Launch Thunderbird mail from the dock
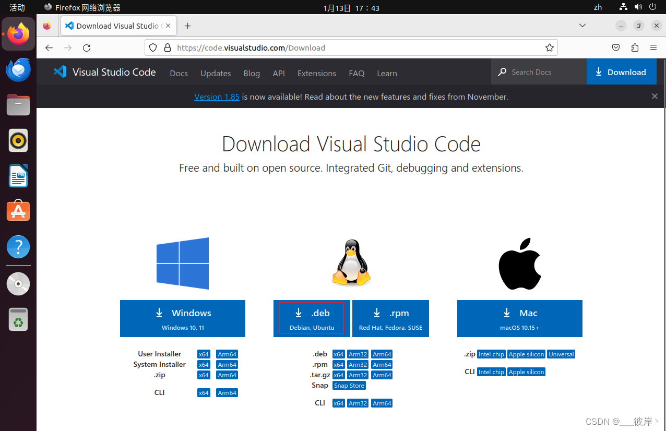This screenshot has height=431, width=666. (18, 70)
